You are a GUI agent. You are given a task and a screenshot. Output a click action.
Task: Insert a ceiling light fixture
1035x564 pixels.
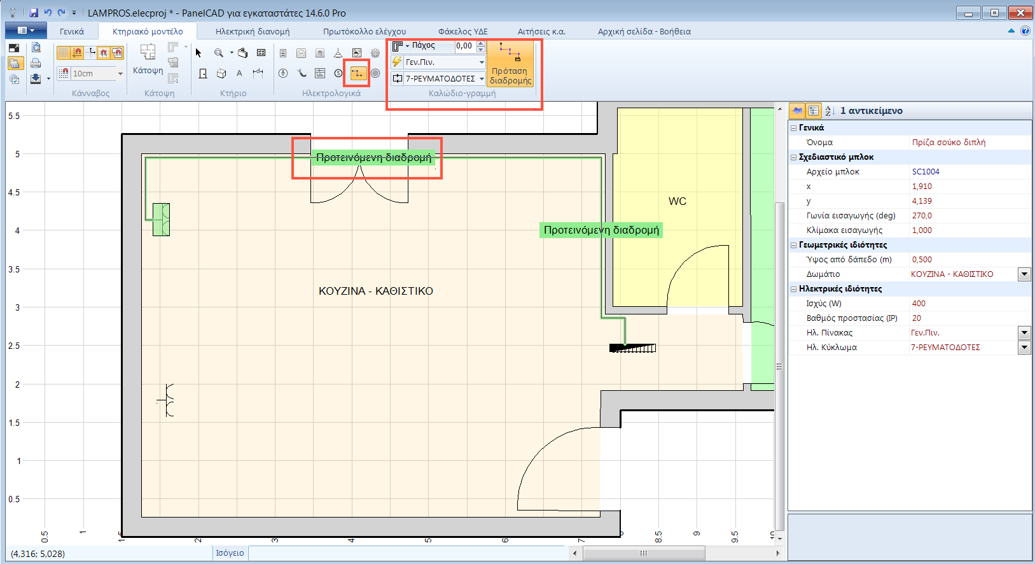tap(338, 53)
